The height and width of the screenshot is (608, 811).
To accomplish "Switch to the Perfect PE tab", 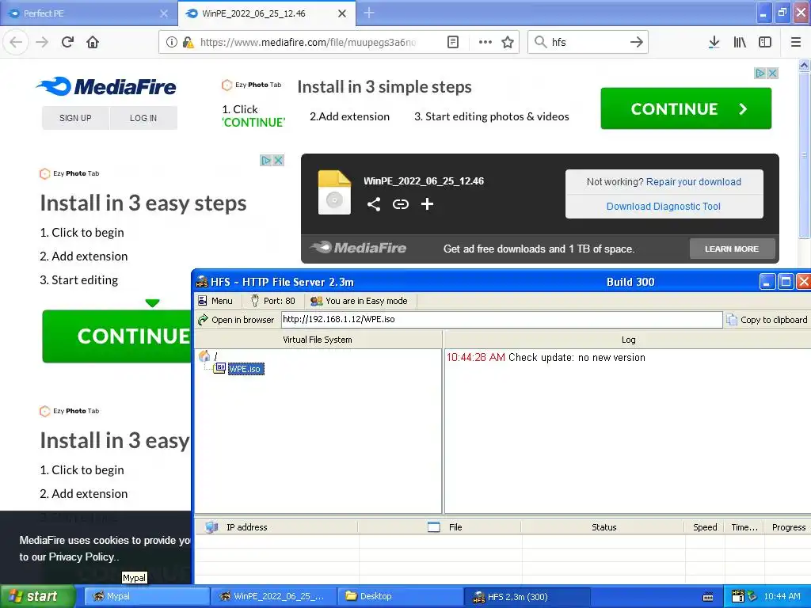I will pyautogui.click(x=82, y=13).
